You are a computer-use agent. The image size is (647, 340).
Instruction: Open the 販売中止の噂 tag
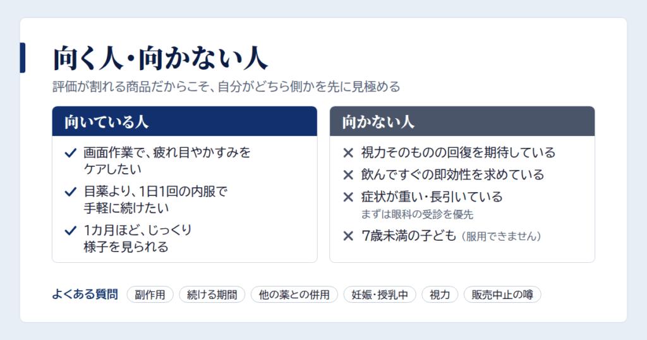(502, 294)
